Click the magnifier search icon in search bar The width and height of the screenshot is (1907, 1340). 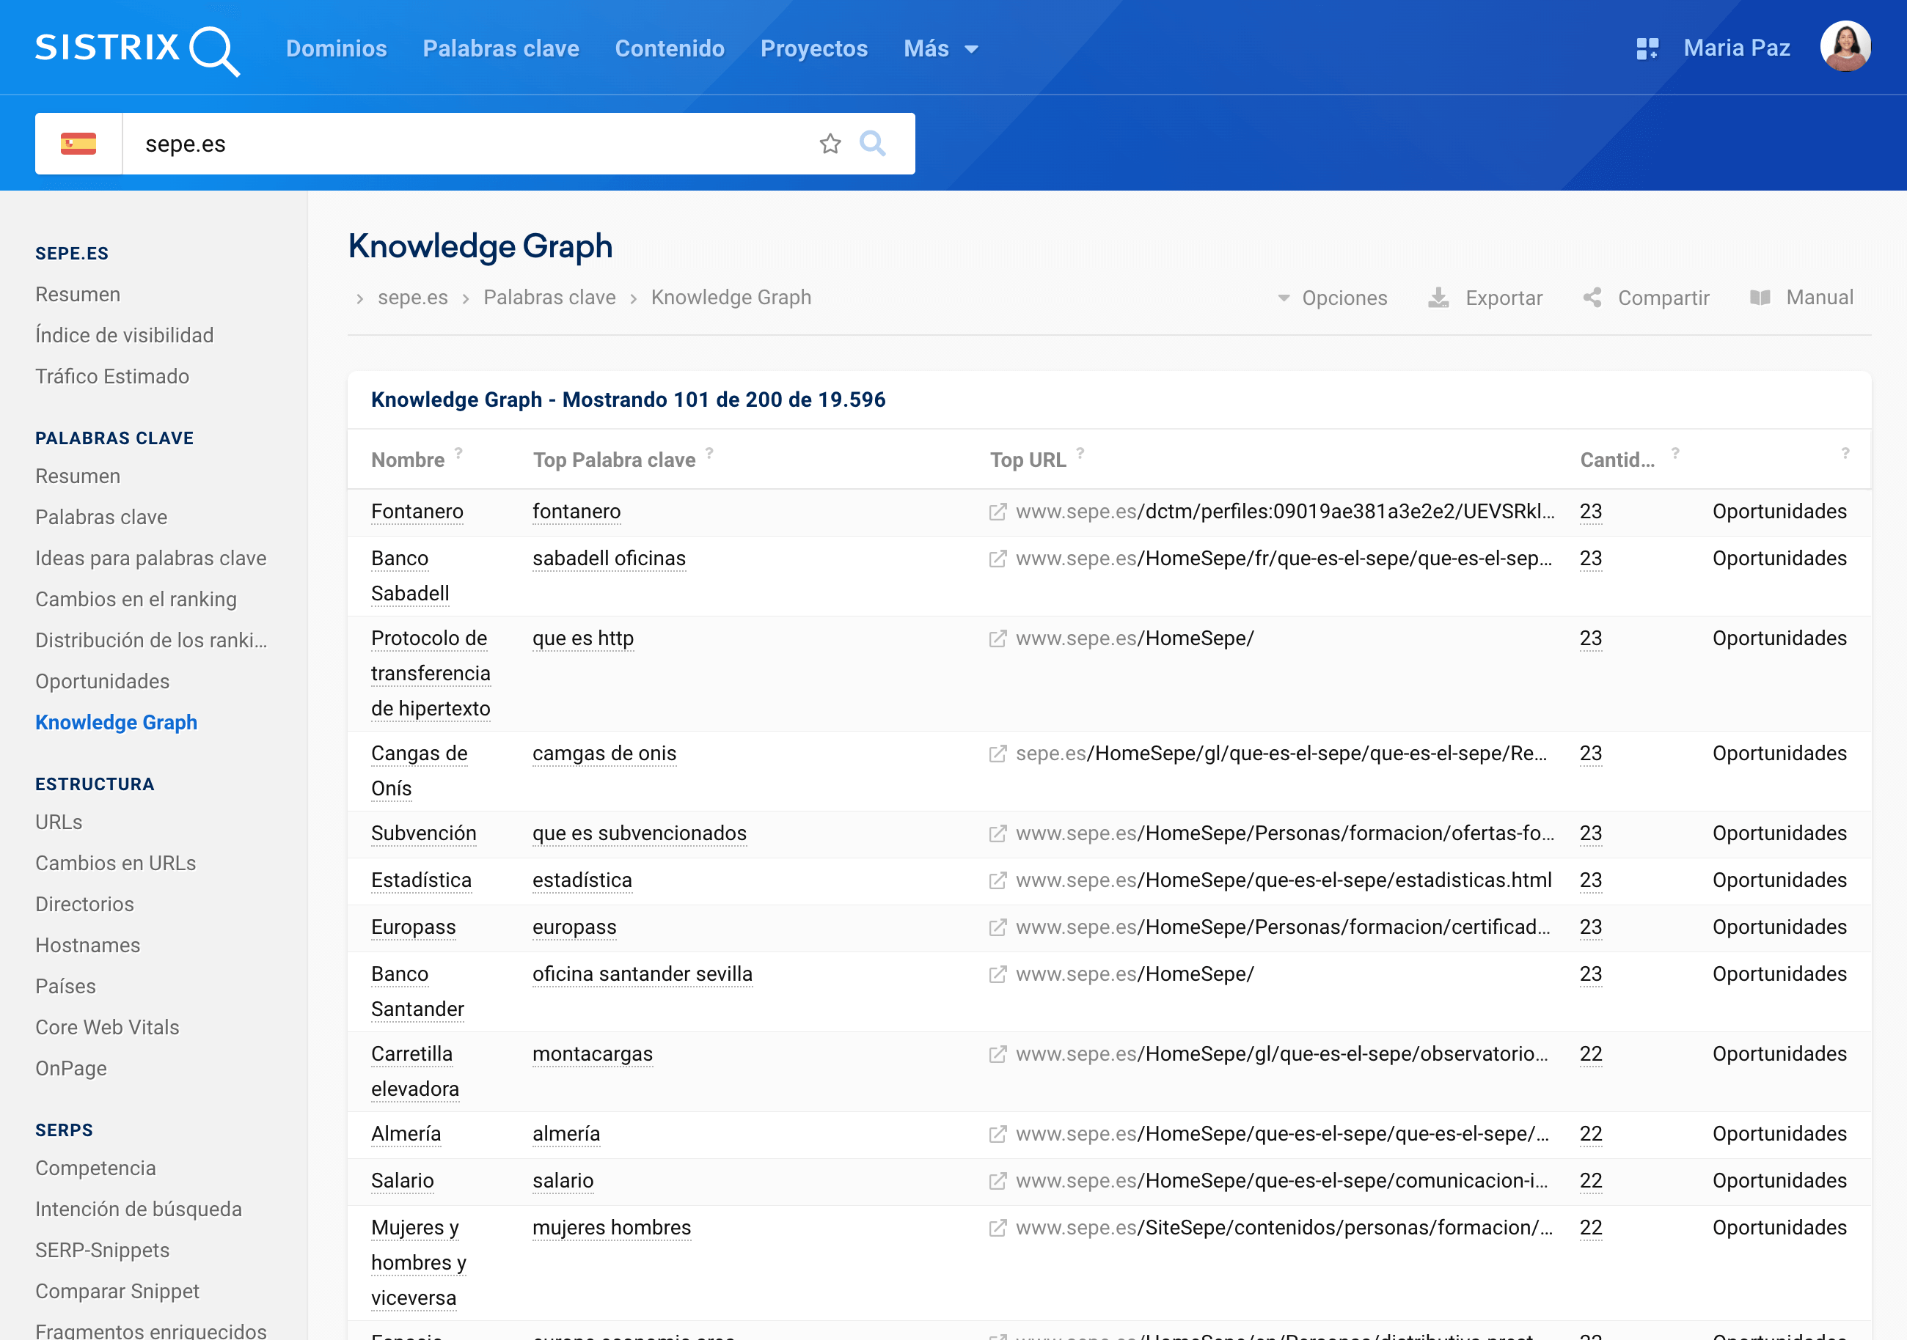[x=872, y=144]
